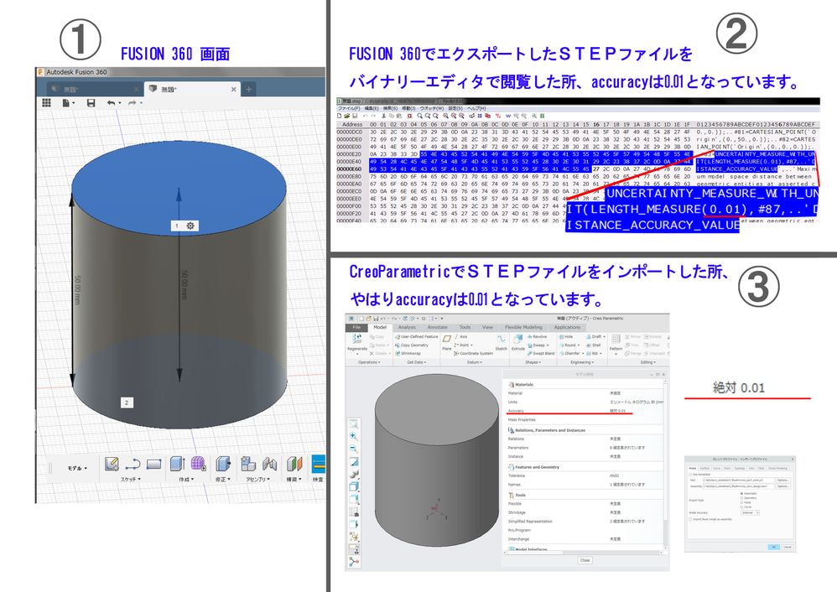The height and width of the screenshot is (592, 837).
Task: Click the inspect measure icon in Fusion
Action: click(319, 464)
